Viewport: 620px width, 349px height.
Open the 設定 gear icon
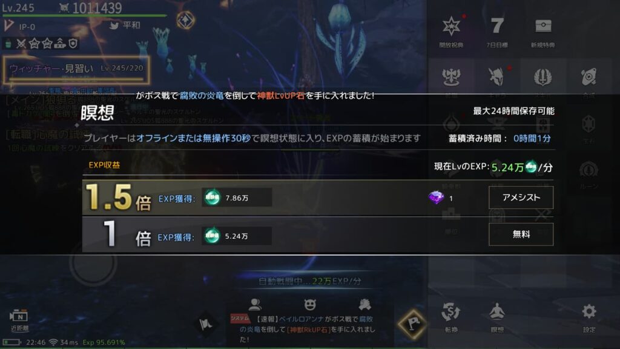[x=589, y=317]
